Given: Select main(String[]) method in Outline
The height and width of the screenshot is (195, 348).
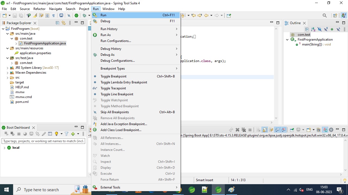Looking at the screenshot, I should pyautogui.click(x=316, y=44).
